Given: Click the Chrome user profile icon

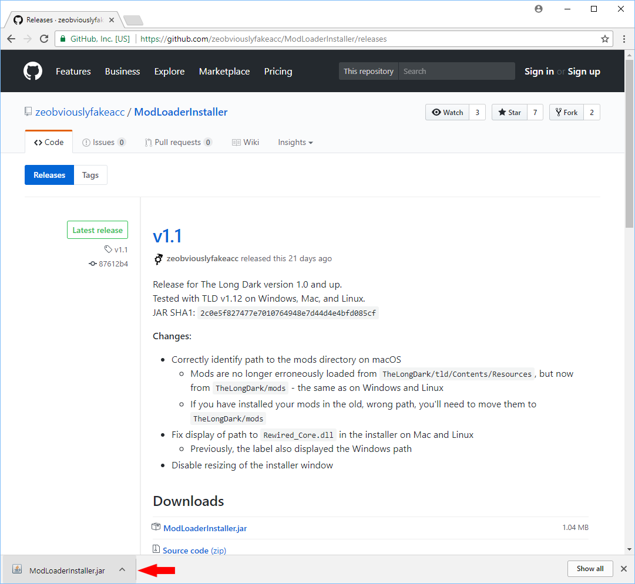Looking at the screenshot, I should [x=538, y=9].
